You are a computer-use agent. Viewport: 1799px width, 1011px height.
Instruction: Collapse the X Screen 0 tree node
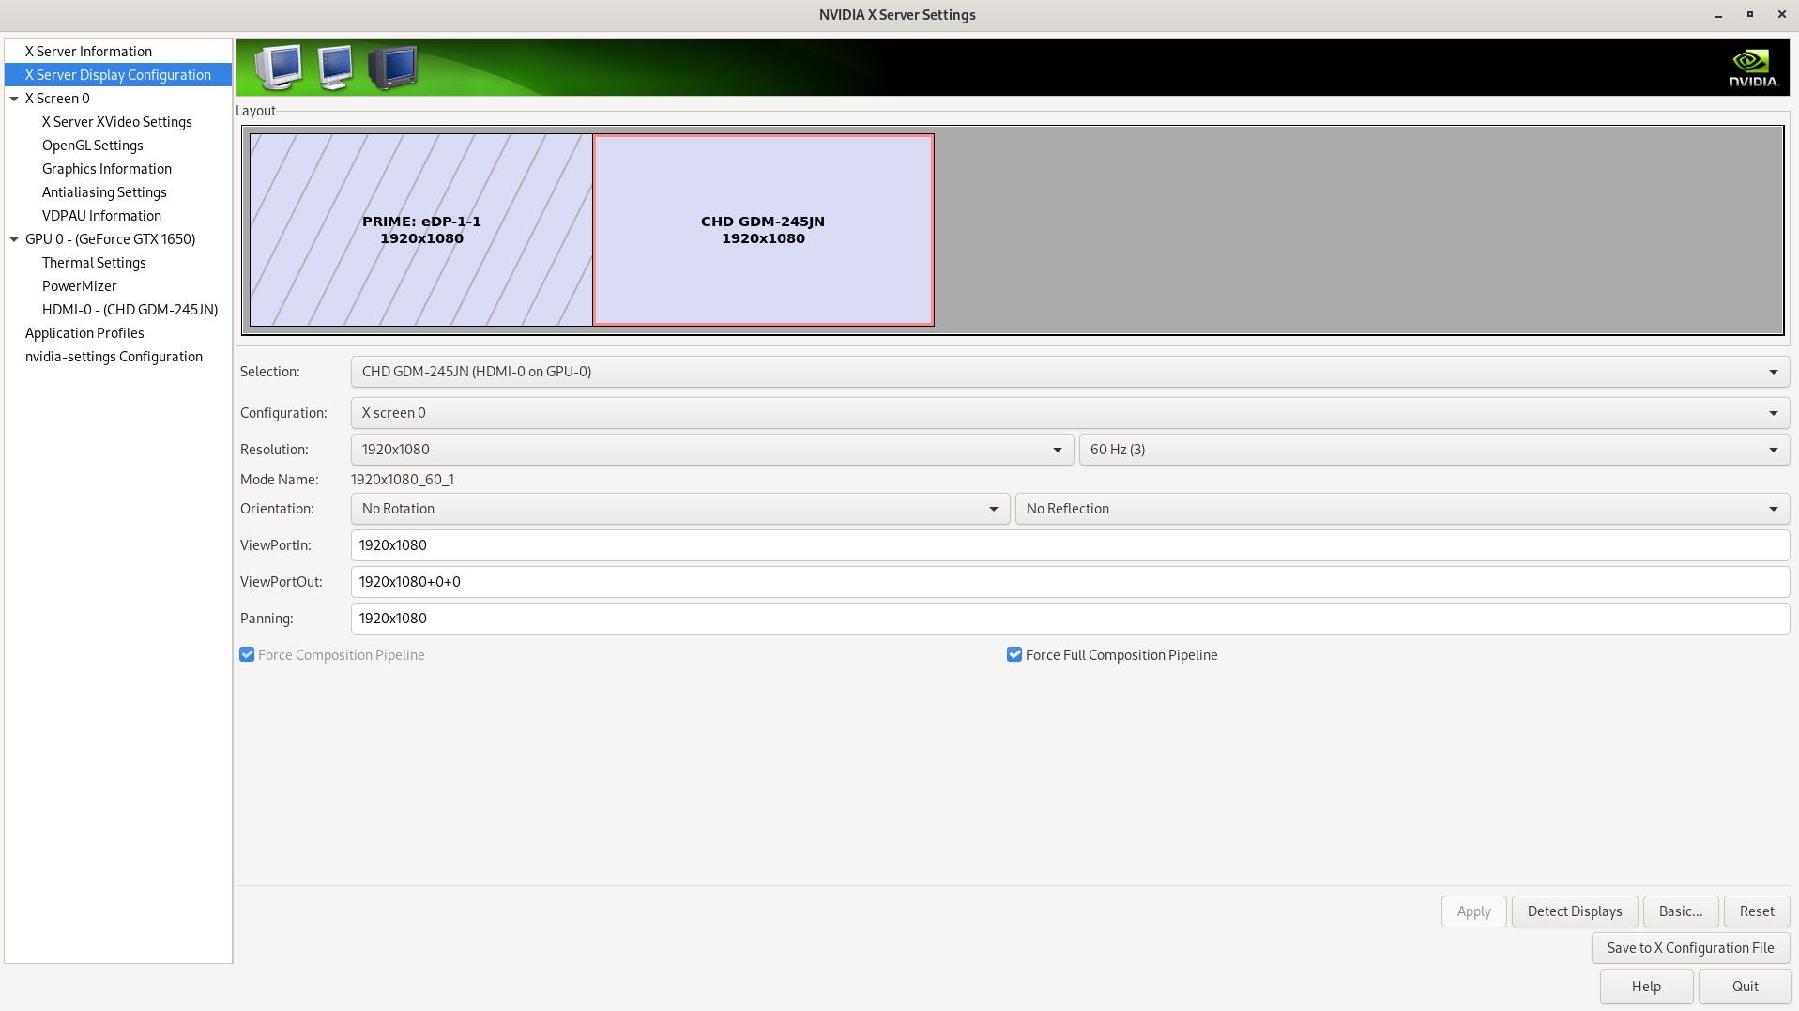pos(14,99)
